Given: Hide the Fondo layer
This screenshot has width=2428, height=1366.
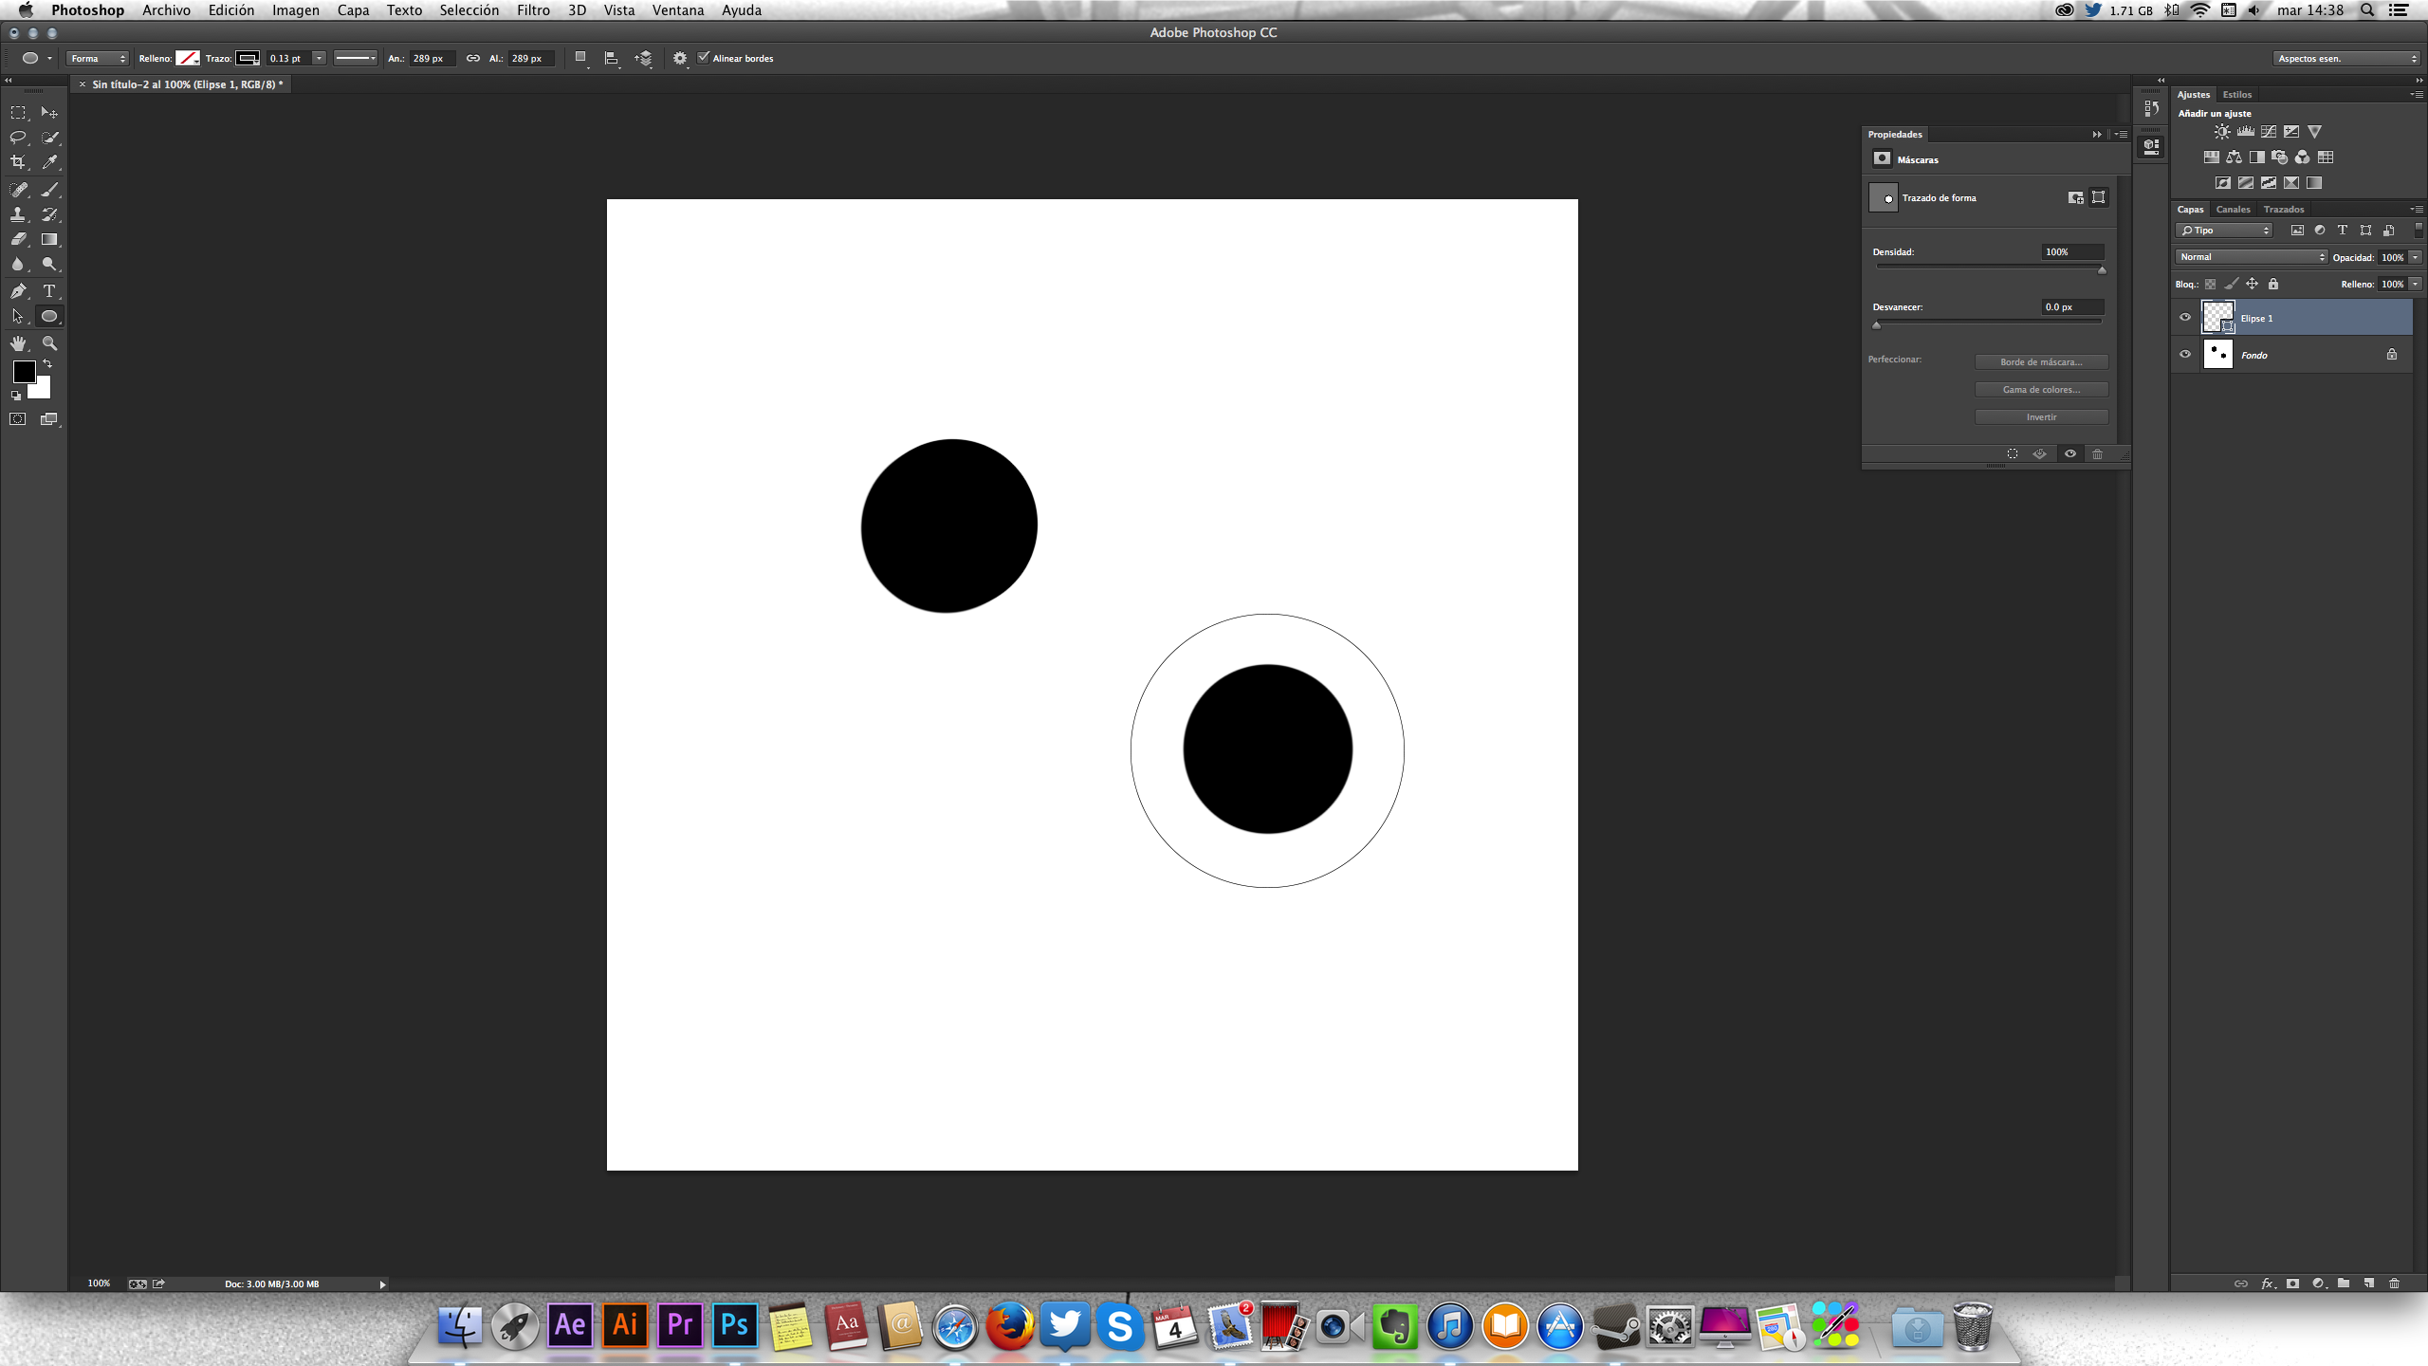Looking at the screenshot, I should pos(2185,355).
